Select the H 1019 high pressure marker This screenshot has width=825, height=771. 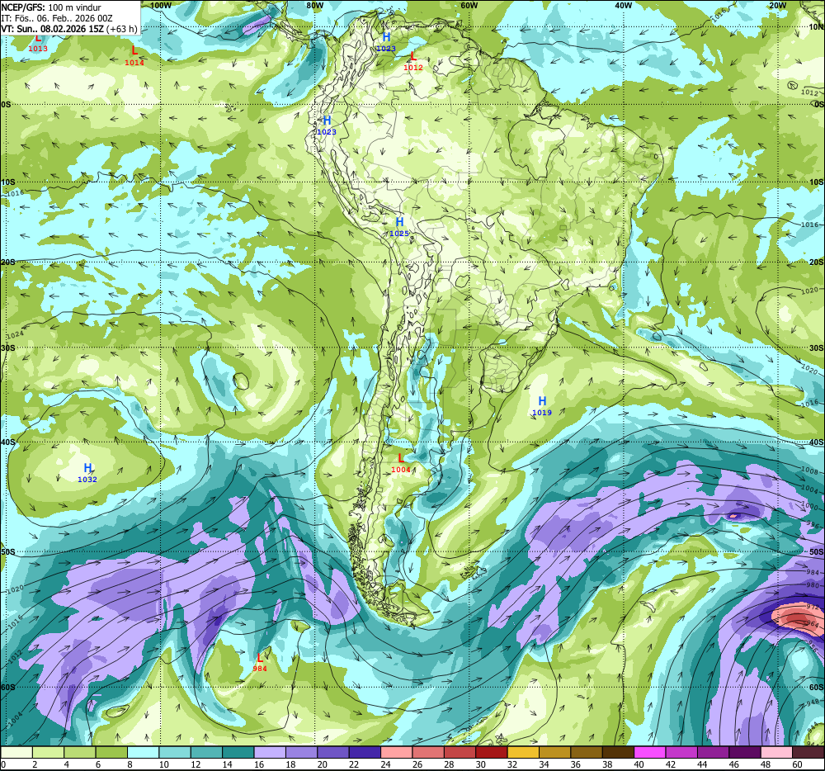point(542,406)
